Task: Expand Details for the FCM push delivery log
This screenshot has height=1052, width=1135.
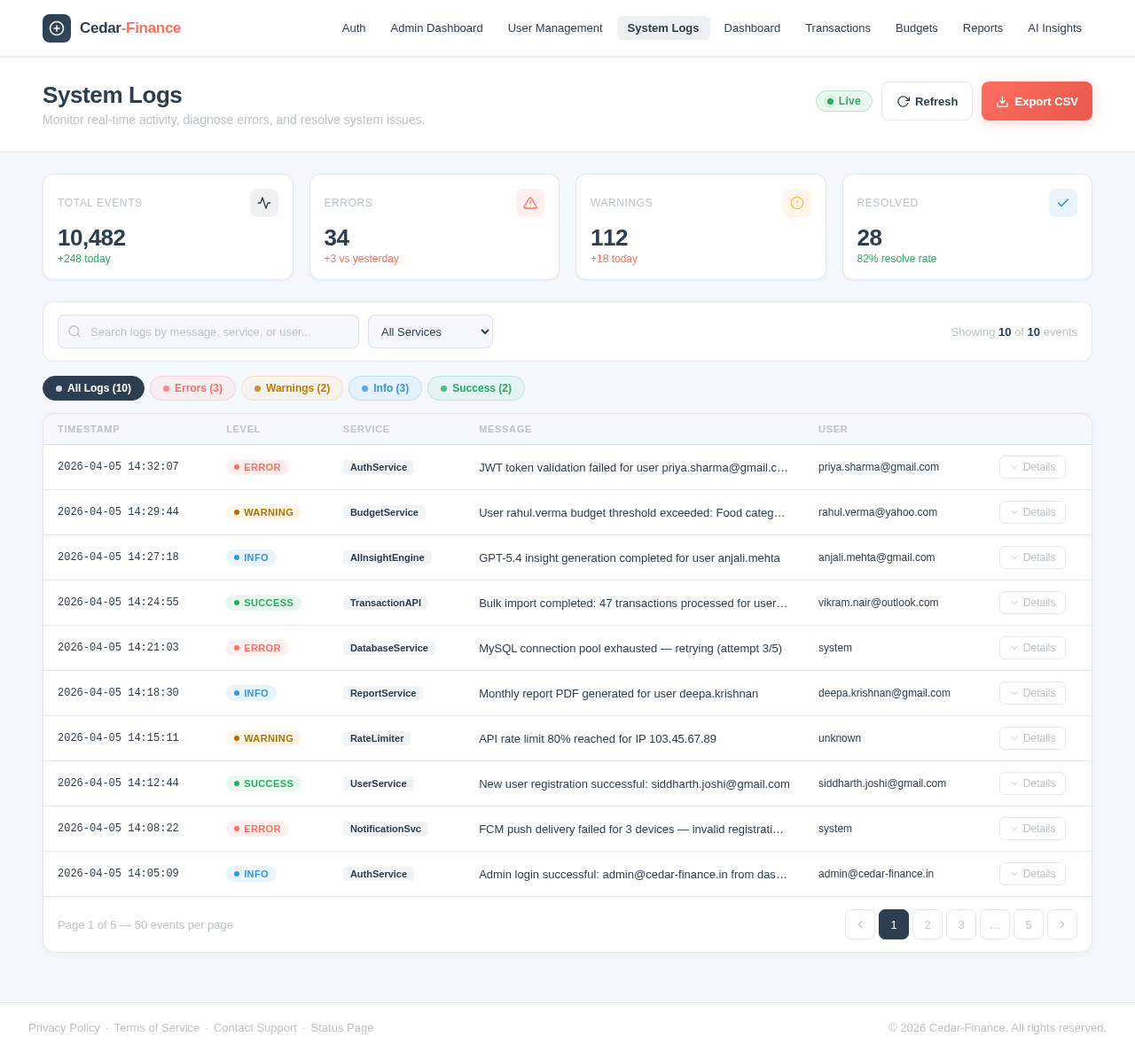Action: 1032,829
